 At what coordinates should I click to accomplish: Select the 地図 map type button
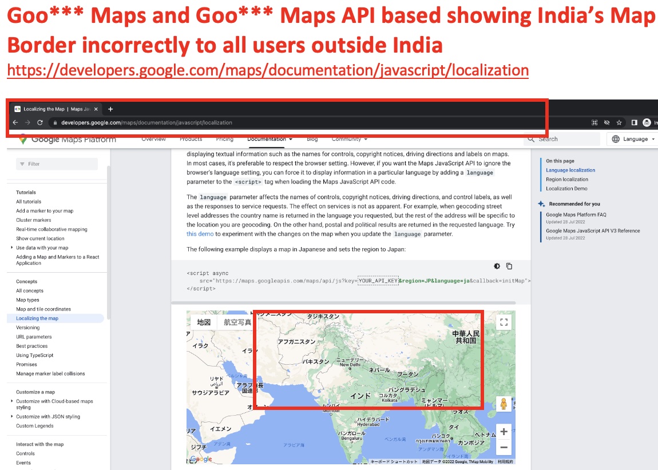(x=204, y=322)
